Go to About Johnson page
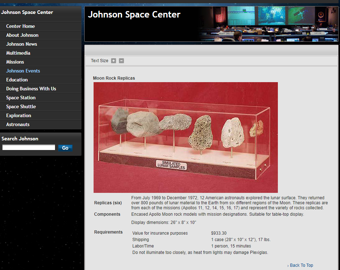This screenshot has height=270, width=340. click(22, 35)
